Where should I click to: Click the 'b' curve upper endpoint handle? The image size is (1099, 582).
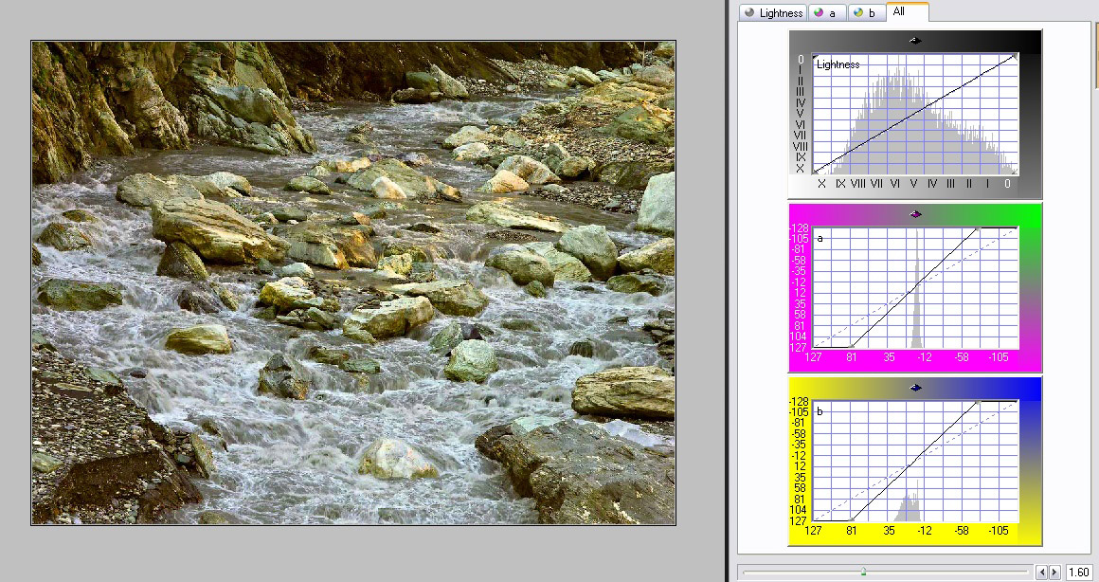(978, 402)
